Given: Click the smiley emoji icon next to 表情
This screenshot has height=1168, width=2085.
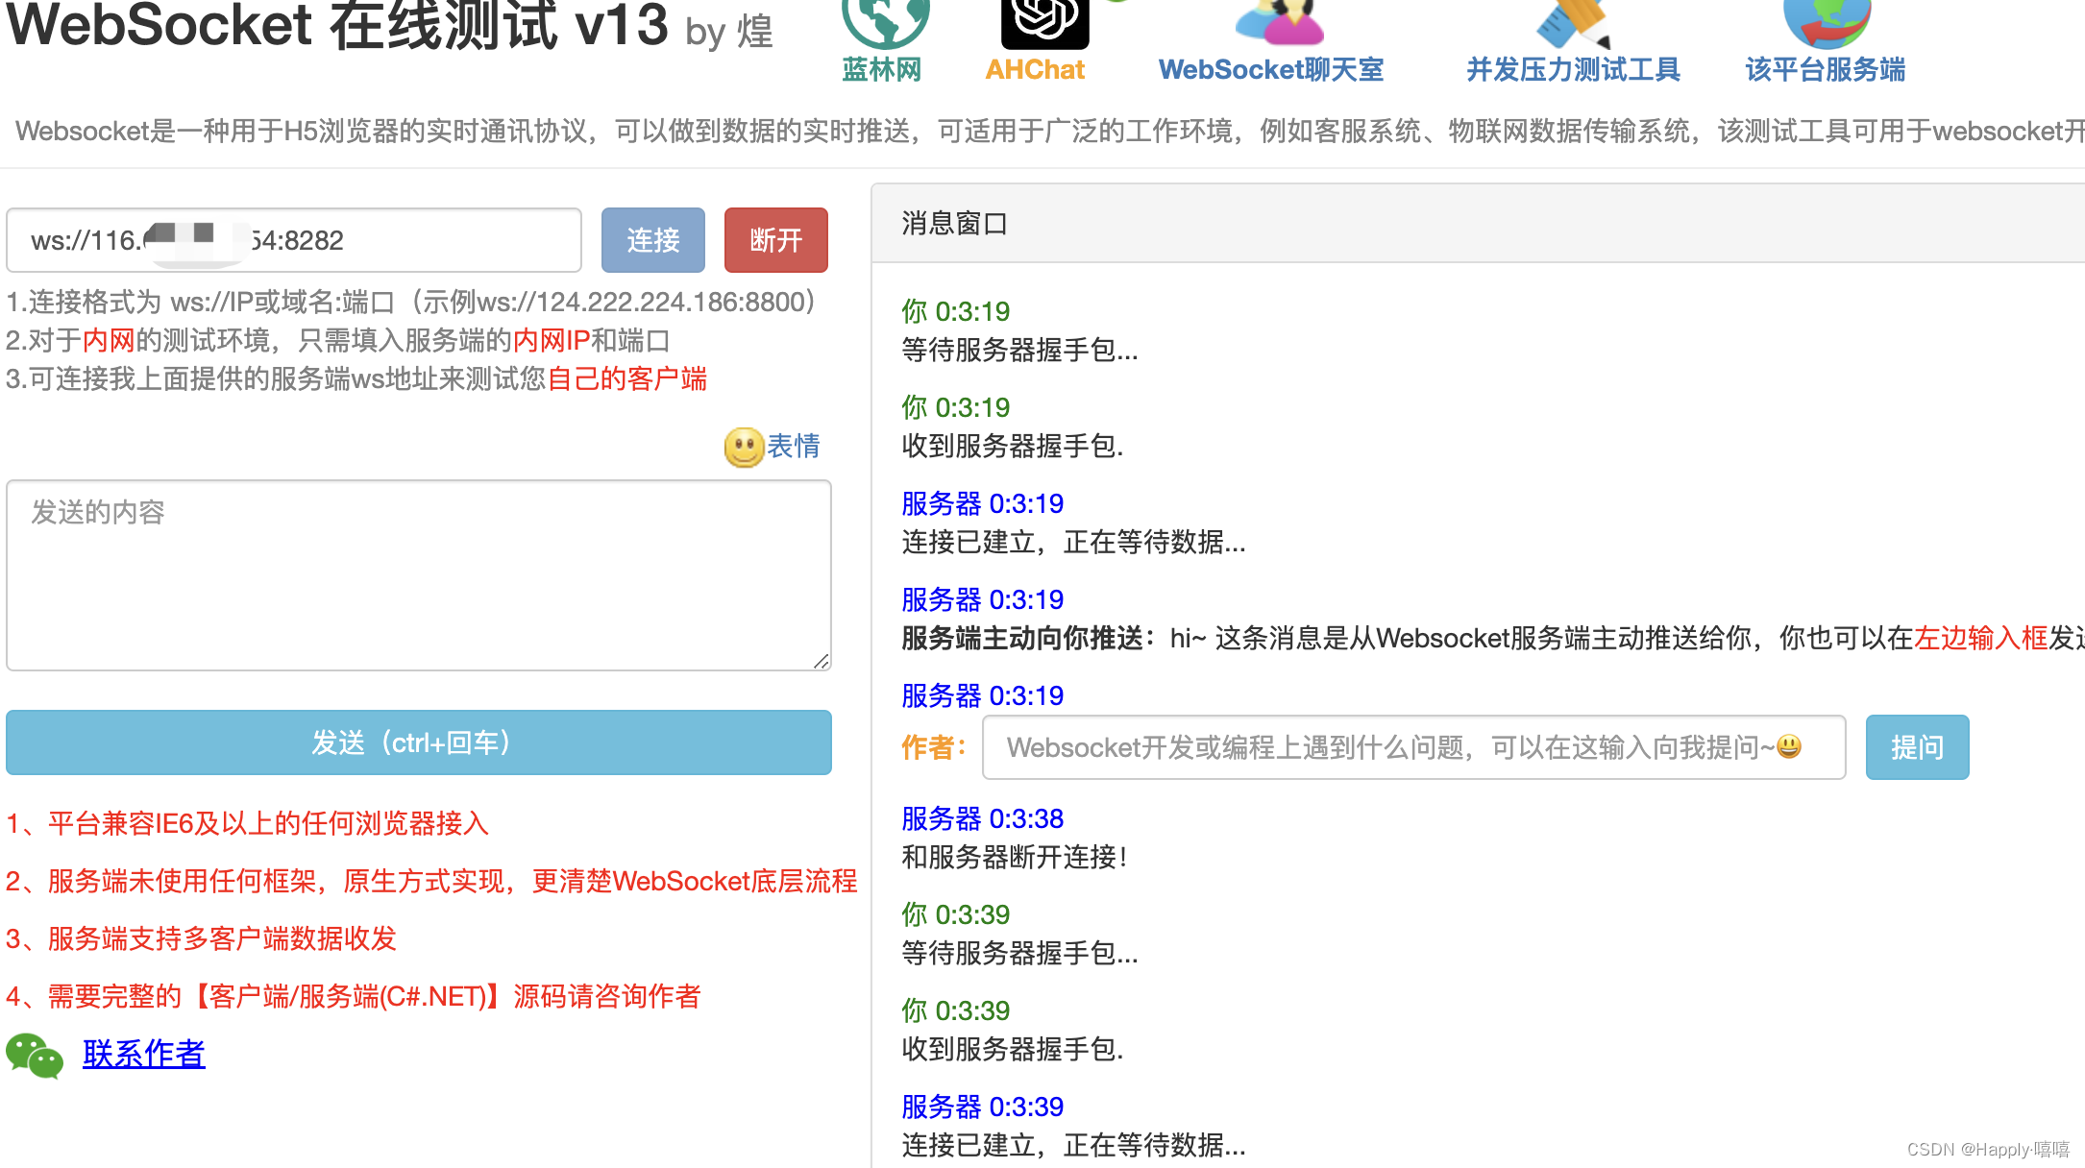Looking at the screenshot, I should tap(744, 448).
